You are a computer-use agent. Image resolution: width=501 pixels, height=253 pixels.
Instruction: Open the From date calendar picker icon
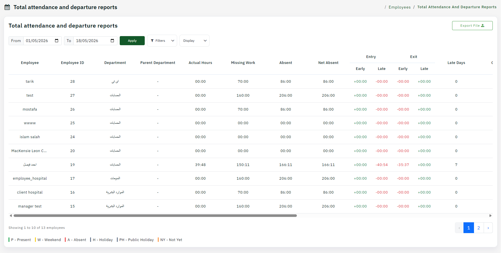point(57,41)
